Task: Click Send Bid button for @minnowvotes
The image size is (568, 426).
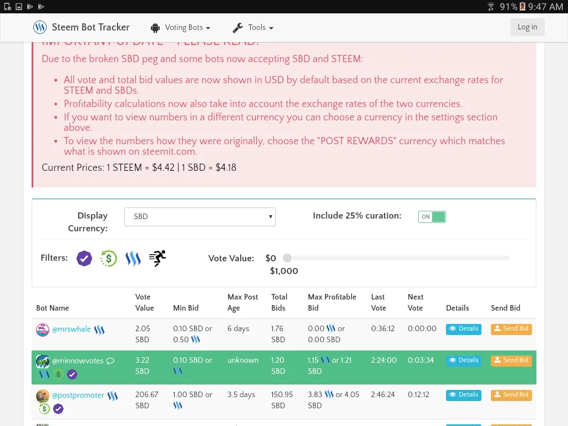Action: 511,361
